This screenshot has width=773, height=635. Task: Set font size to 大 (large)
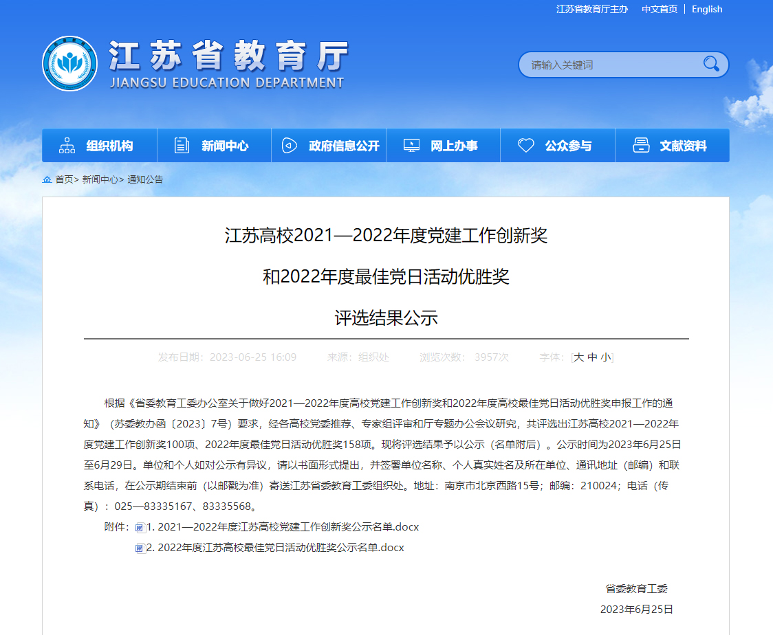point(579,357)
